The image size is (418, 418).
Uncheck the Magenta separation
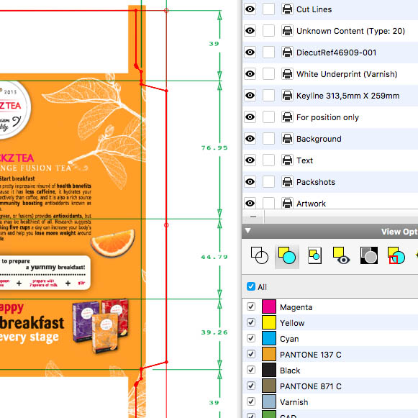[251, 306]
